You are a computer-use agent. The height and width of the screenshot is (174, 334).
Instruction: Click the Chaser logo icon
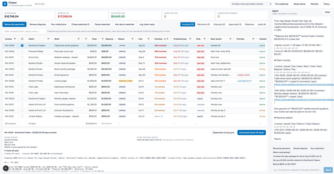click(x=5, y=4)
